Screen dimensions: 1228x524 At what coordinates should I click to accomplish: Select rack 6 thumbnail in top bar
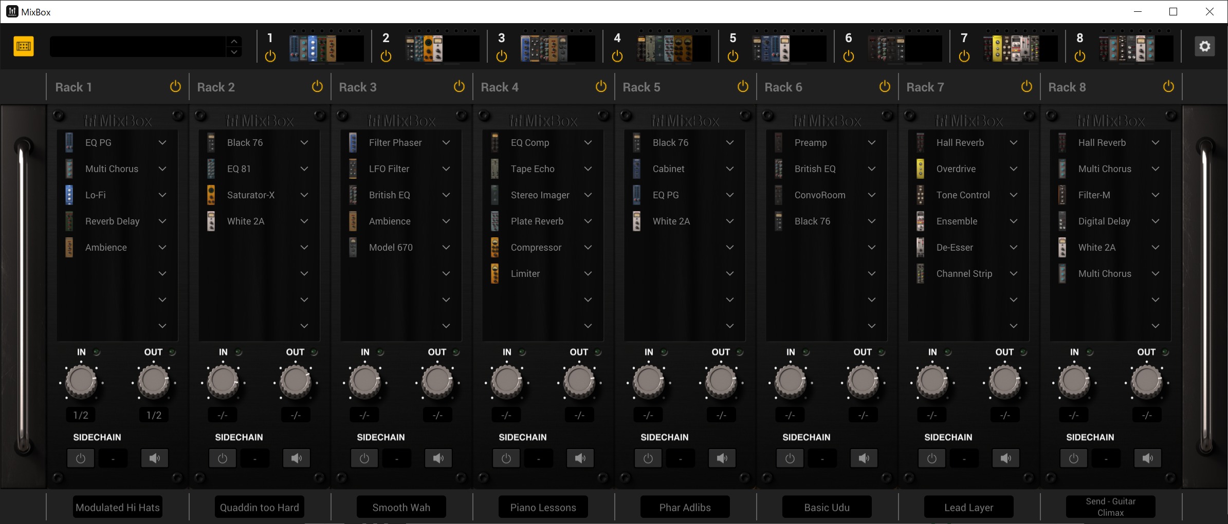click(905, 48)
